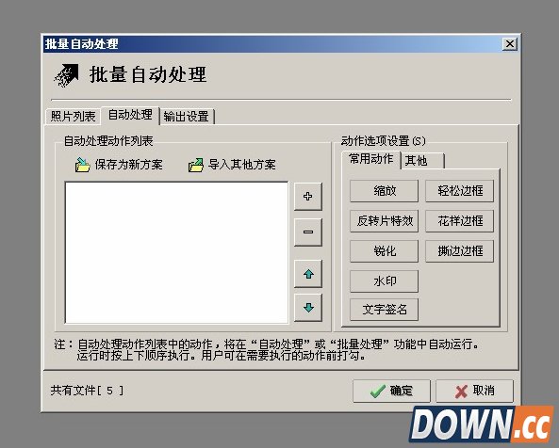This screenshot has height=448, width=559.
Task: Select the 自动处理 tab
Action: 130,115
